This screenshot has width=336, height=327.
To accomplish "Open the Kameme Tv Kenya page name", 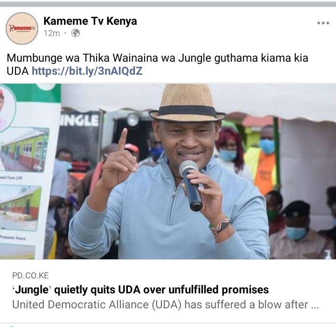I will (x=90, y=21).
